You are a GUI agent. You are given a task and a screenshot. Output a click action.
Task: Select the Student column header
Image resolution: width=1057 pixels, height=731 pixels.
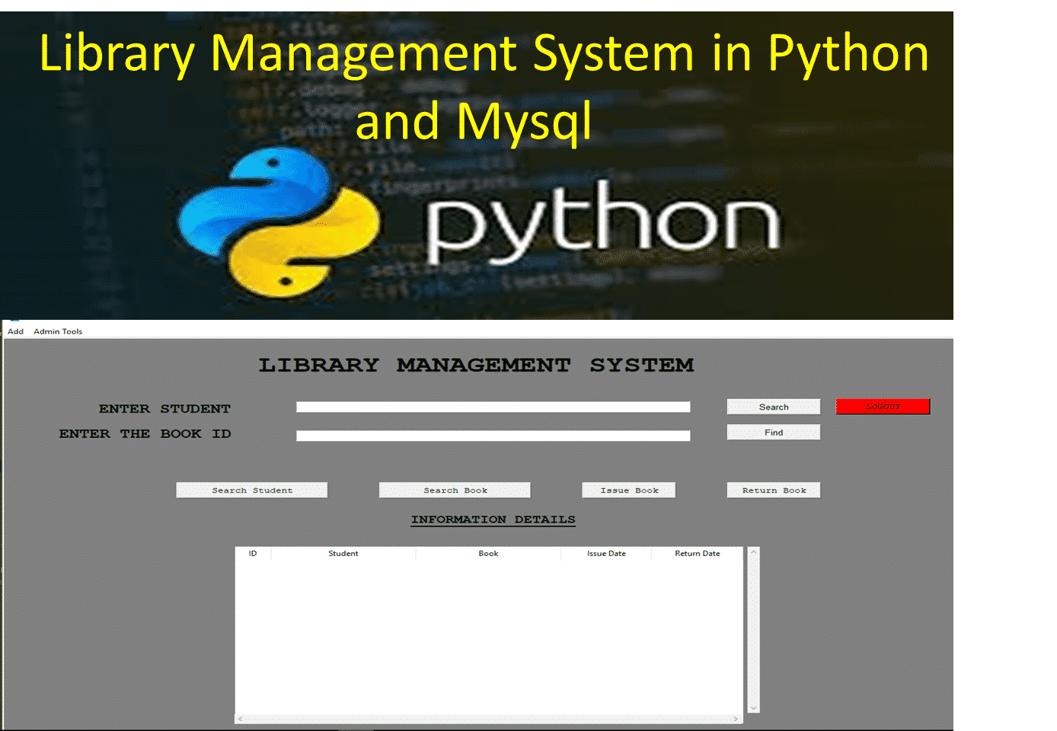[x=343, y=554]
